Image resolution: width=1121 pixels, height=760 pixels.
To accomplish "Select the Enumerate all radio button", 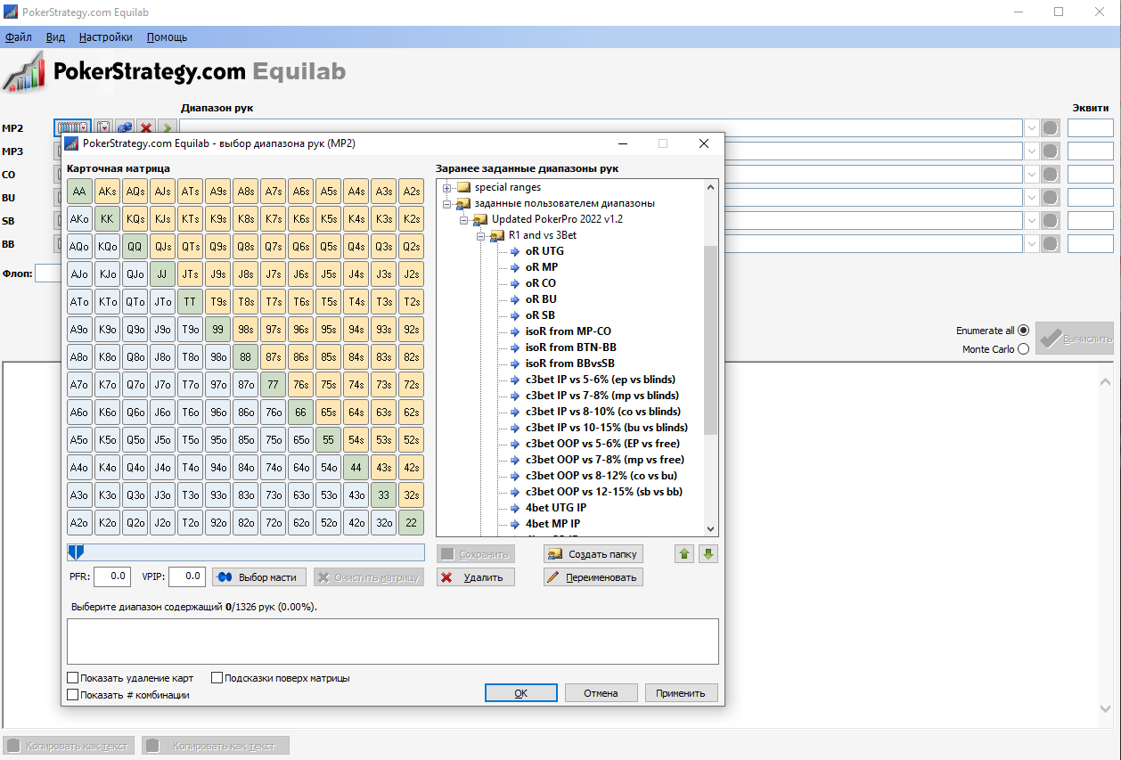I will point(1023,330).
